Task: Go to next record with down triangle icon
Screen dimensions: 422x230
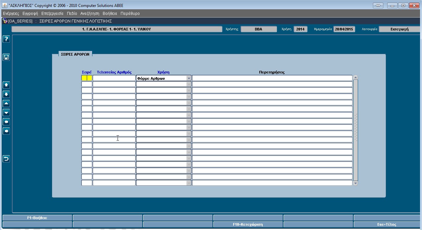Action: [6, 113]
